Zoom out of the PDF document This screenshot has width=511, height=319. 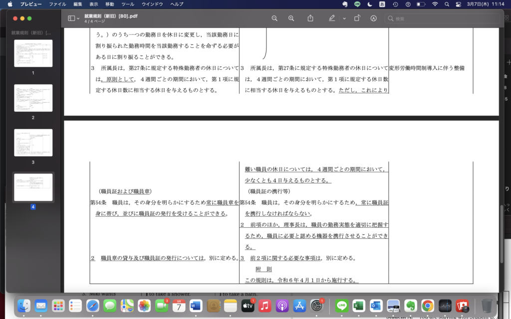[x=274, y=18]
